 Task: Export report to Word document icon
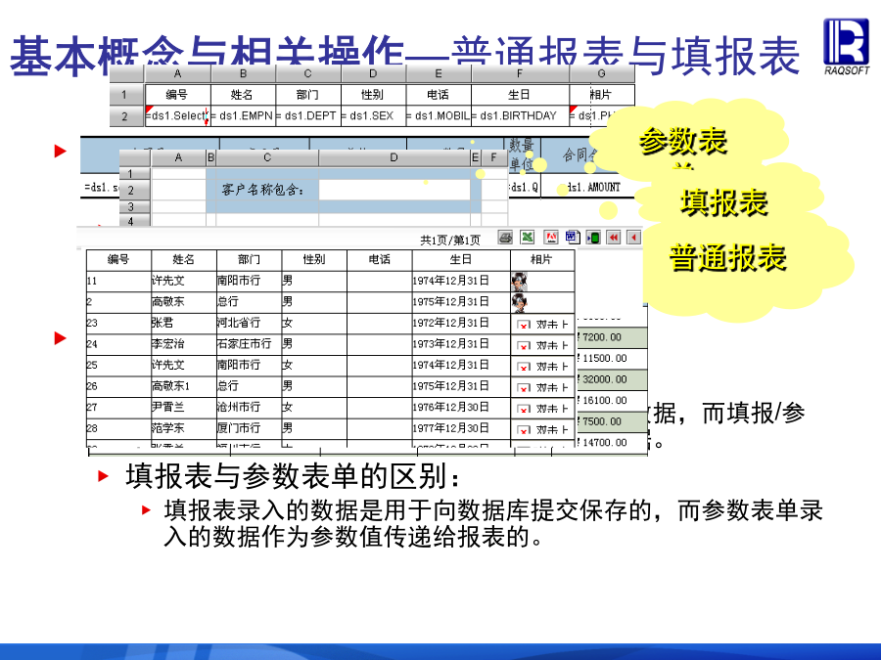572,238
